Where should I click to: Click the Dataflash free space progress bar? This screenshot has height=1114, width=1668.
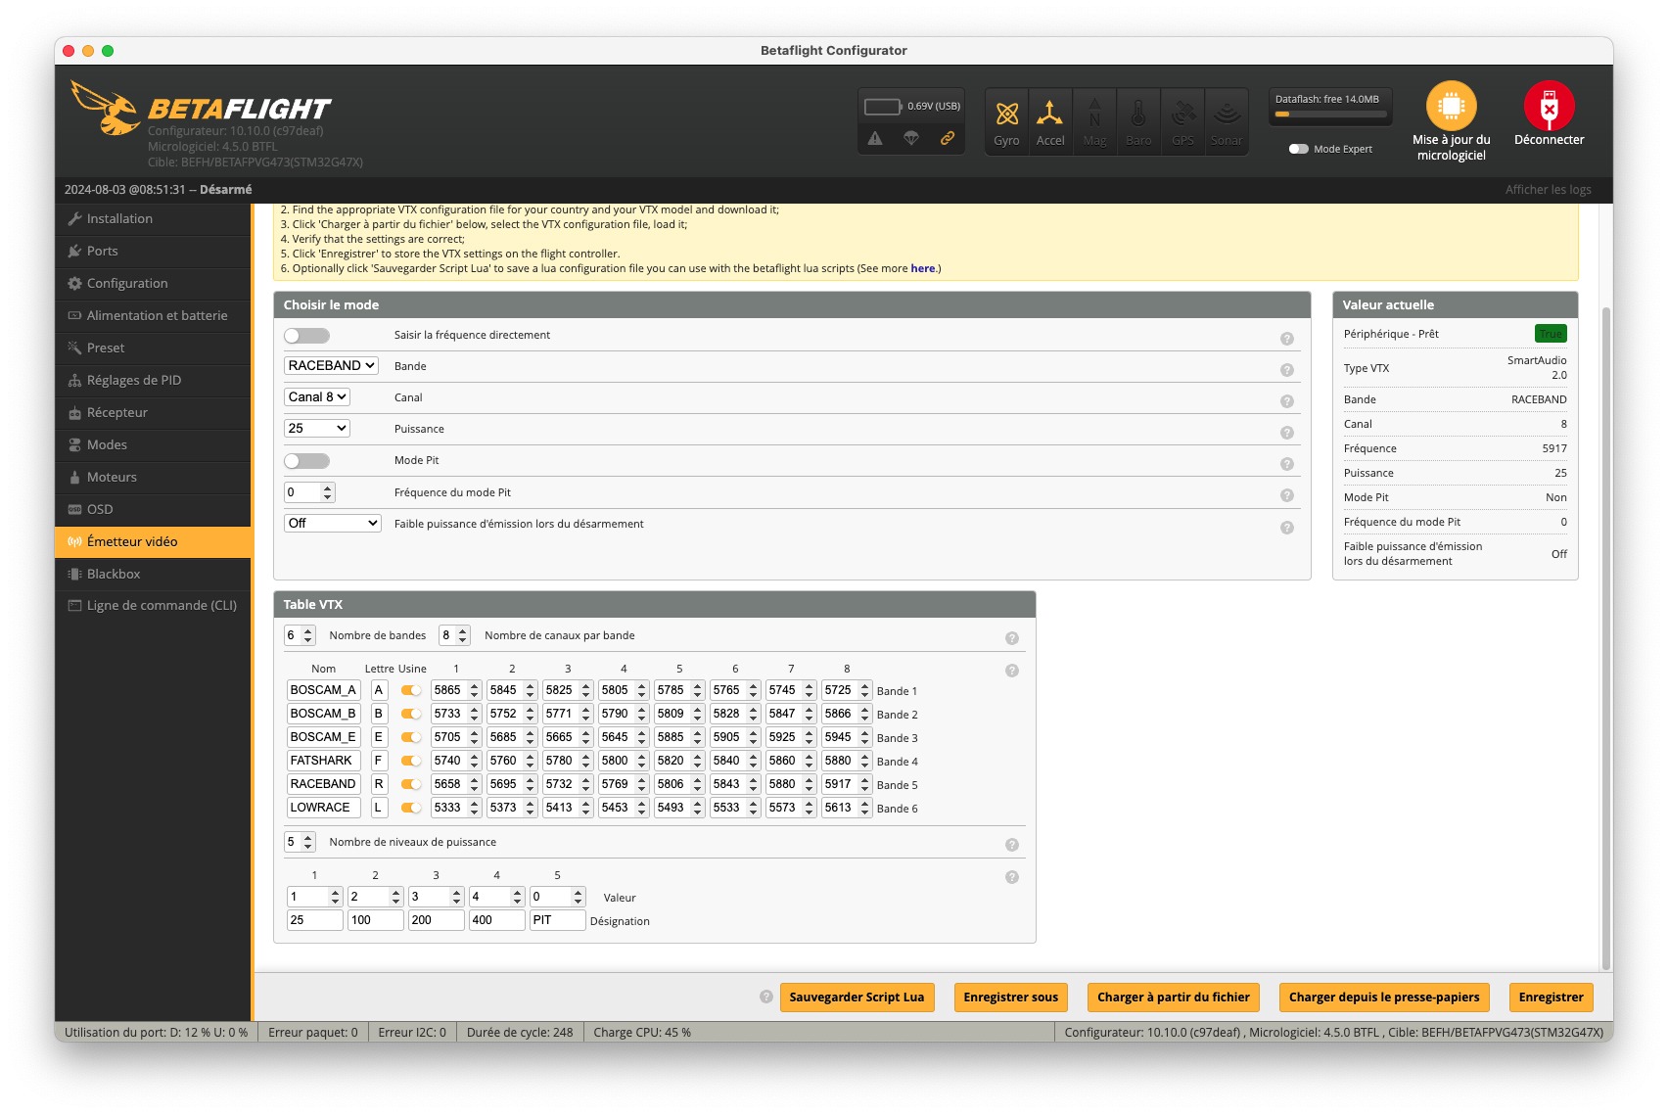coord(1330,115)
